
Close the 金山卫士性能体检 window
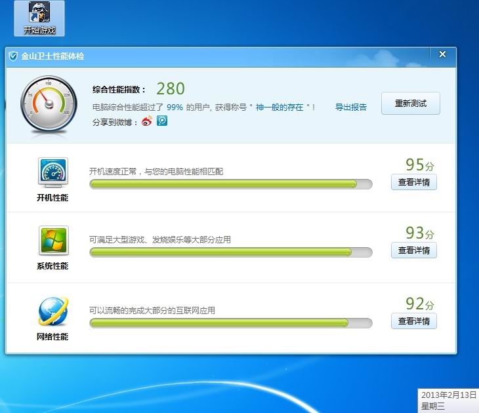point(442,54)
